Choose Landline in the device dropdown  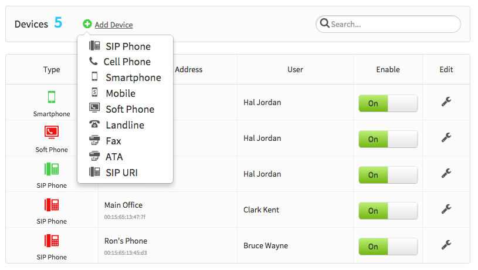[126, 125]
